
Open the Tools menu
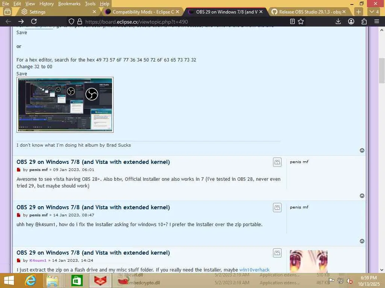pos(90,4)
